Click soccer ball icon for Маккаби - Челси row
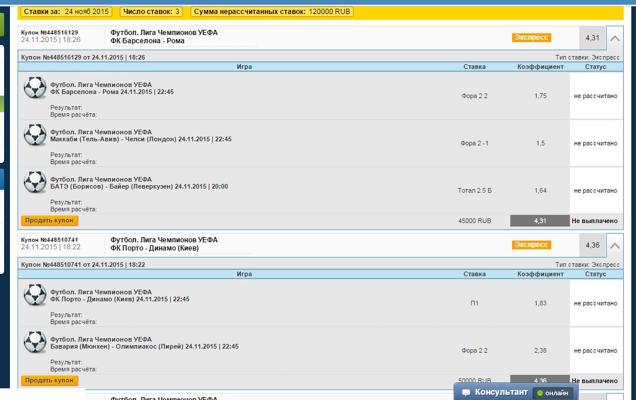636x400 pixels. pos(35,135)
